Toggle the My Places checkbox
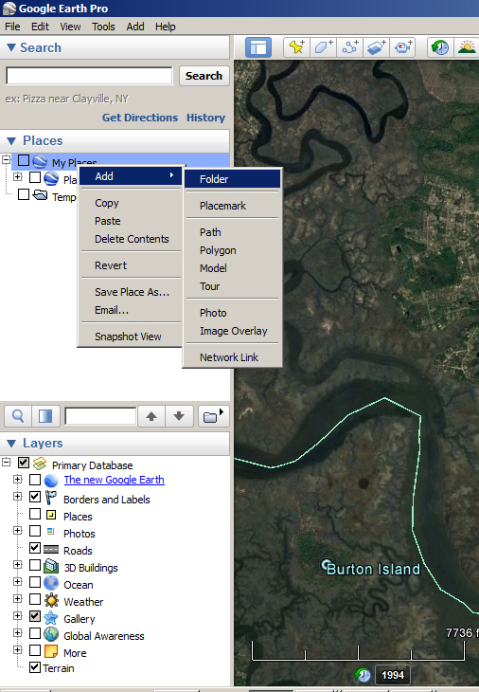Viewport: 479px width, 692px height. click(24, 160)
